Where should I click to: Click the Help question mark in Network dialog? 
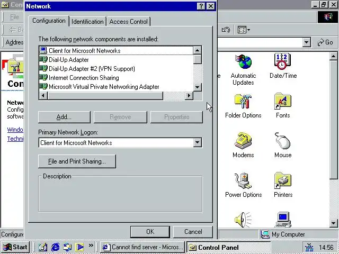(x=201, y=6)
